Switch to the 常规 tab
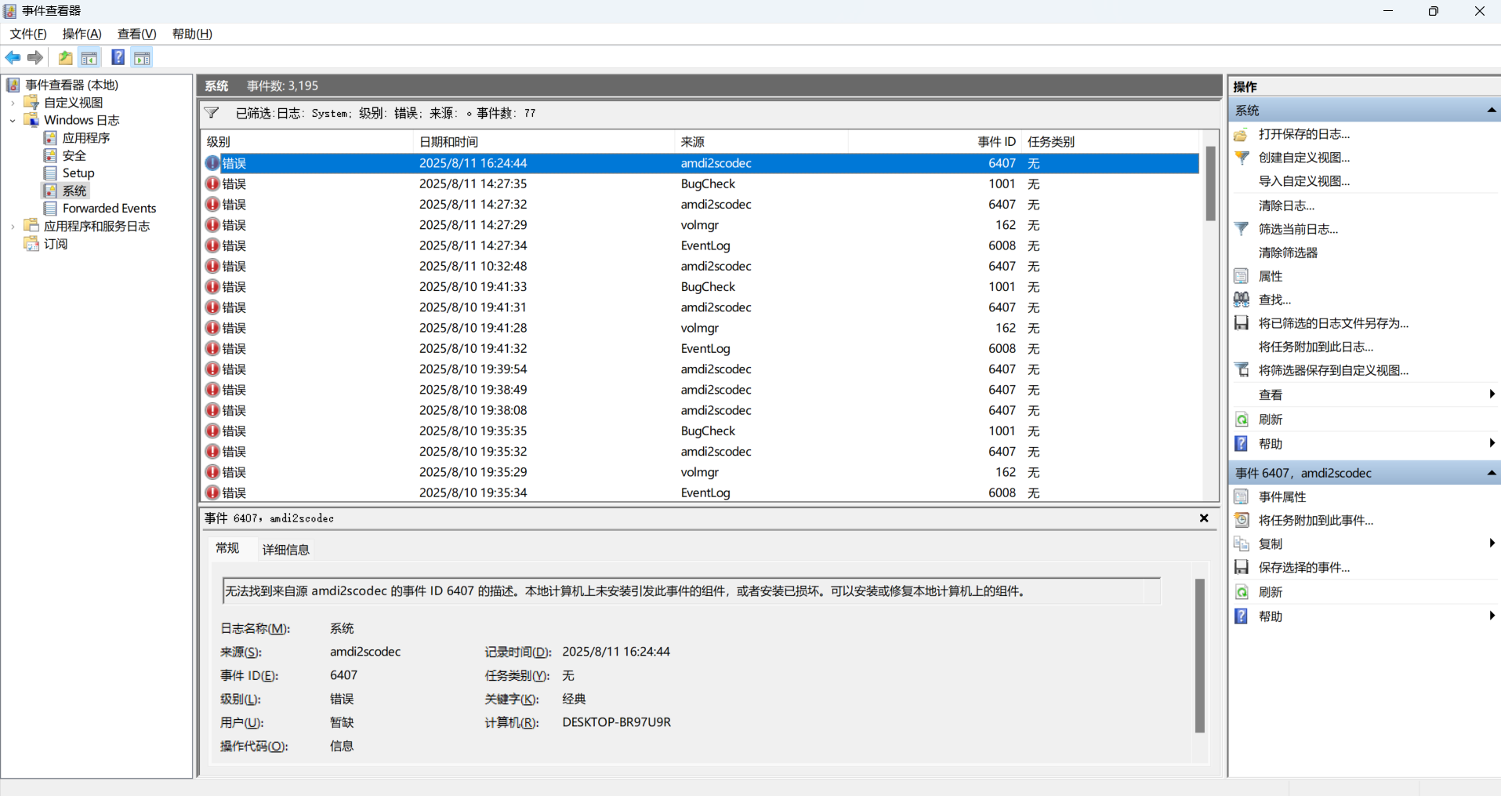The height and width of the screenshot is (796, 1501). tap(227, 548)
